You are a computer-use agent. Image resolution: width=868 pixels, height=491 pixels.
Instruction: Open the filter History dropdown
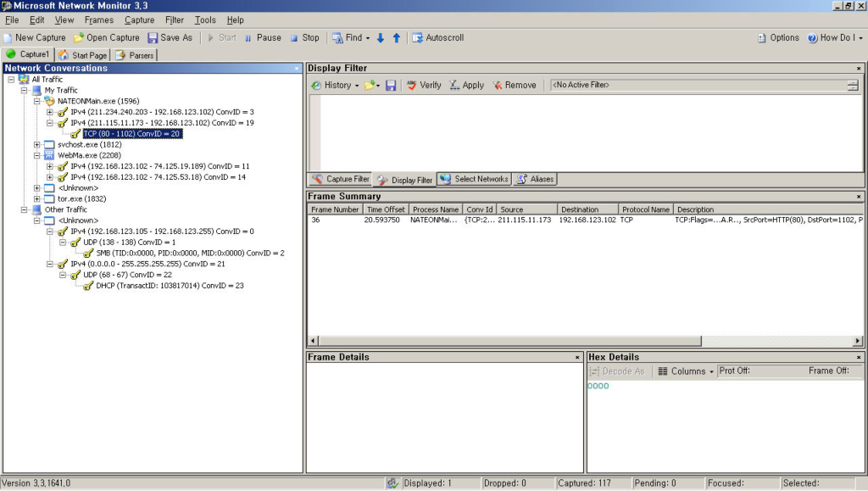pos(335,86)
